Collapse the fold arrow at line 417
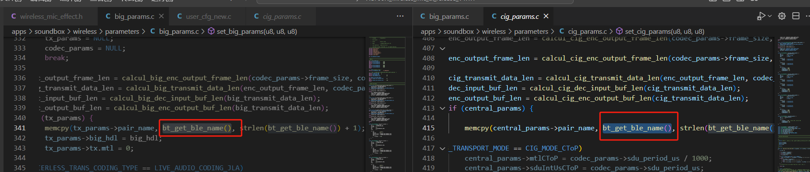This screenshot has height=172, width=810. tap(442, 148)
